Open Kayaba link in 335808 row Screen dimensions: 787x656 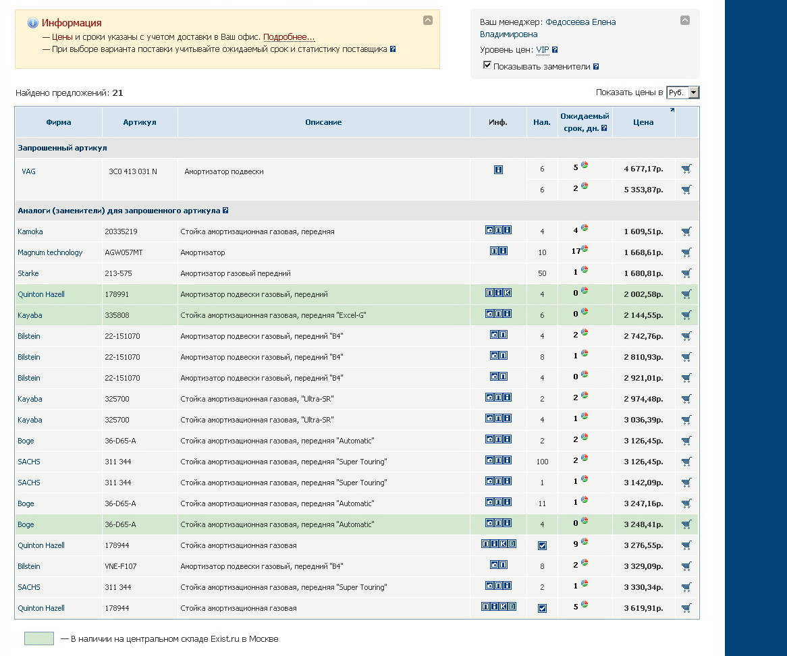pos(30,315)
